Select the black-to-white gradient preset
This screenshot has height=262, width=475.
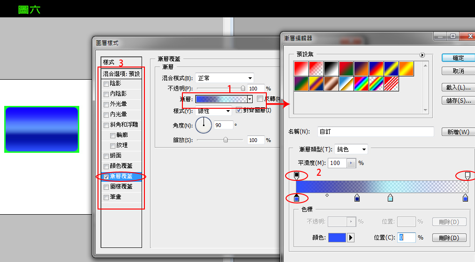(x=331, y=68)
